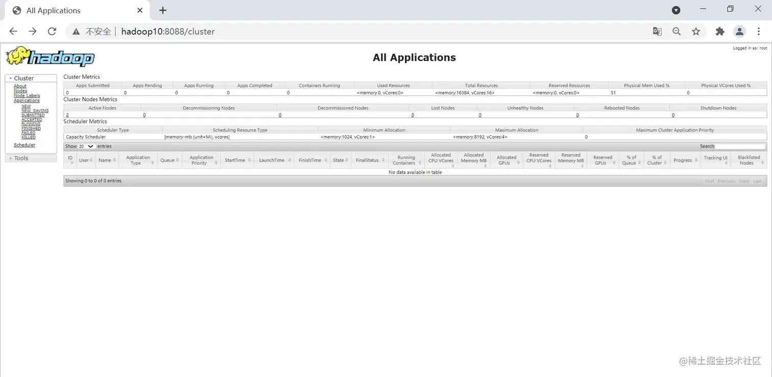Click the Next pagination button
Viewport: 772px width, 377px height.
point(744,181)
